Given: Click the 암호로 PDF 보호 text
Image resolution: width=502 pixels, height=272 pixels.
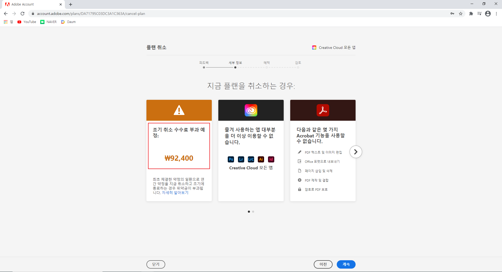Looking at the screenshot, I should click(x=316, y=189).
